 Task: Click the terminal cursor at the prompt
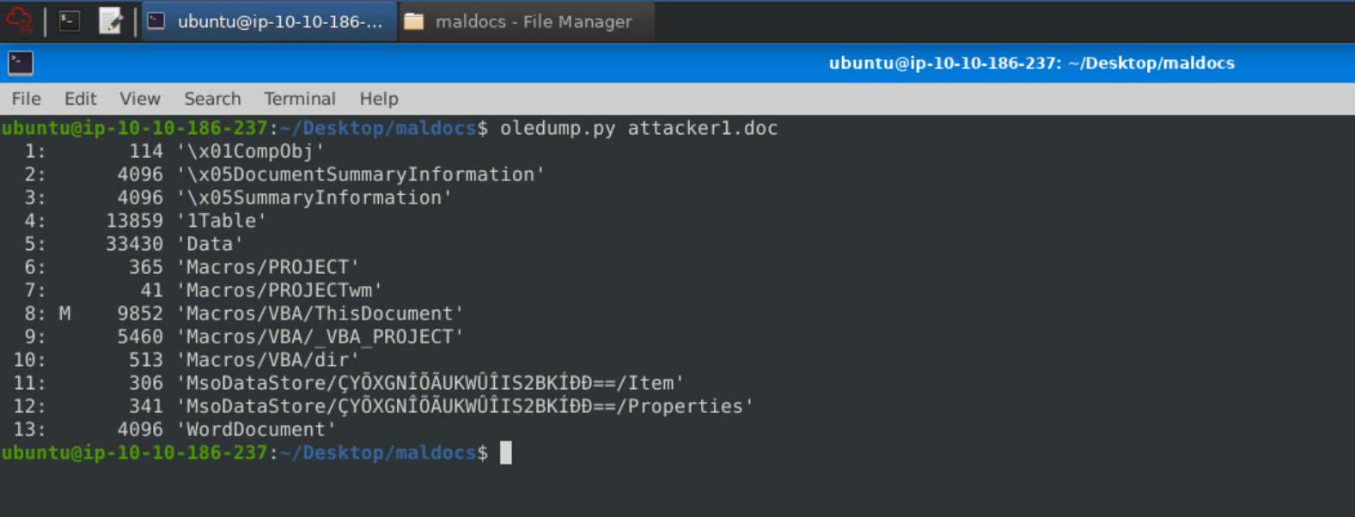click(x=506, y=453)
